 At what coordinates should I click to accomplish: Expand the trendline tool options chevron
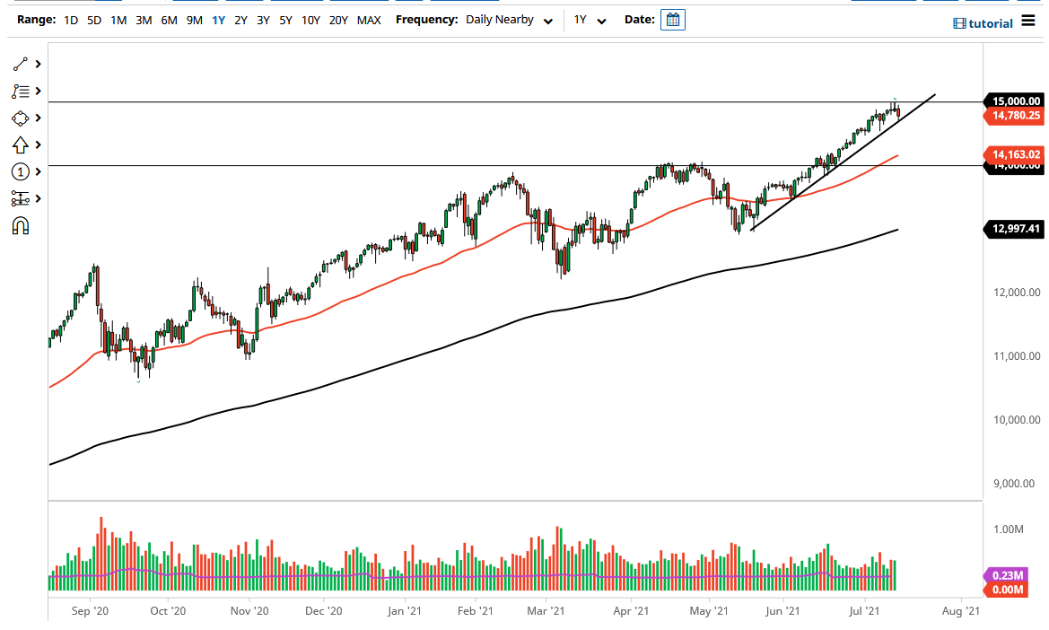pyautogui.click(x=37, y=64)
